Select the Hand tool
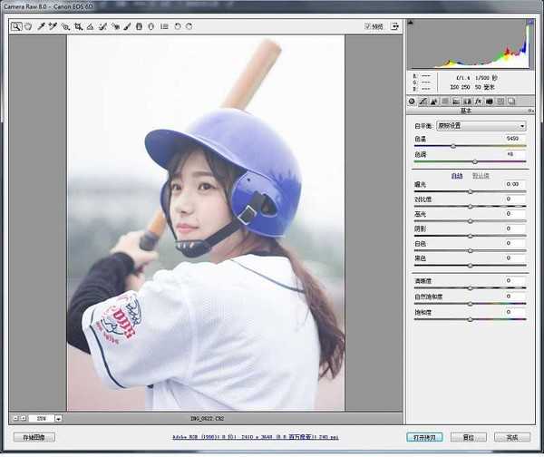 pos(28,26)
